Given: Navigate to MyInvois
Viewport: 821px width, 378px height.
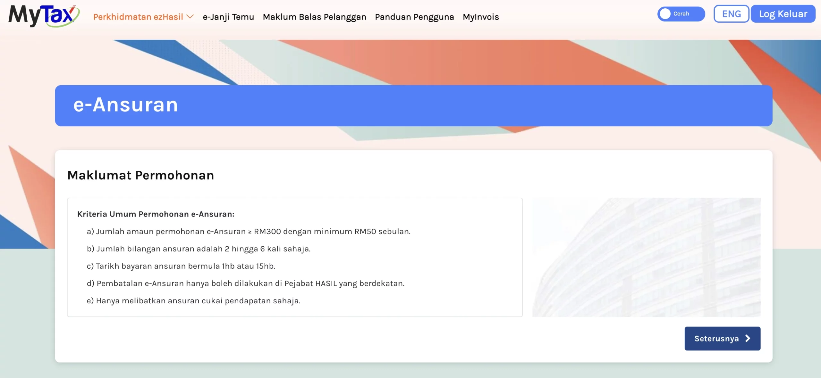Looking at the screenshot, I should (481, 17).
